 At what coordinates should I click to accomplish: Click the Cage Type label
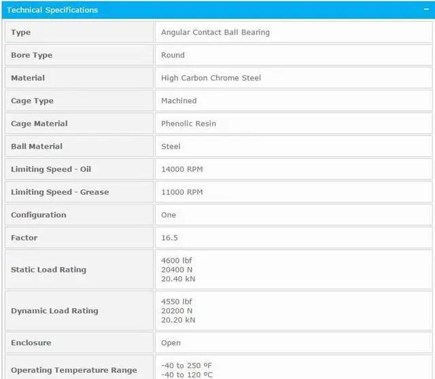coord(32,101)
